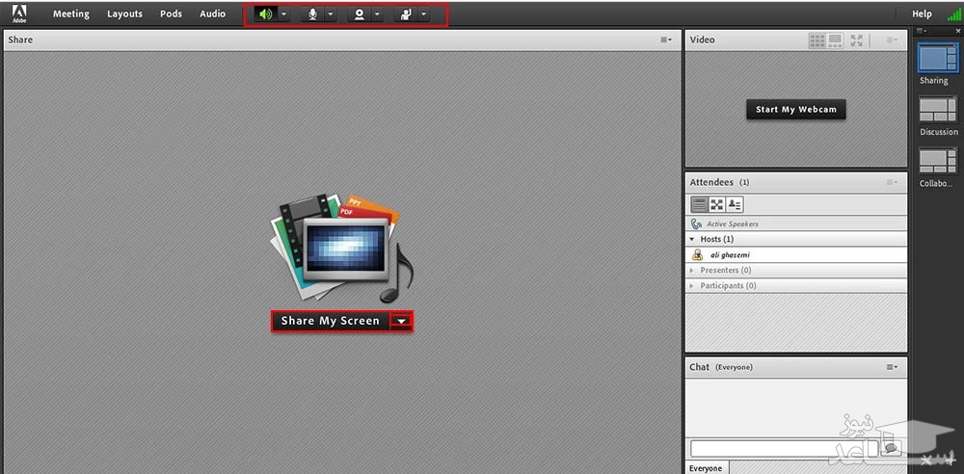The width and height of the screenshot is (964, 474).
Task: Switch to the Collaboration layout icon
Action: point(937,160)
